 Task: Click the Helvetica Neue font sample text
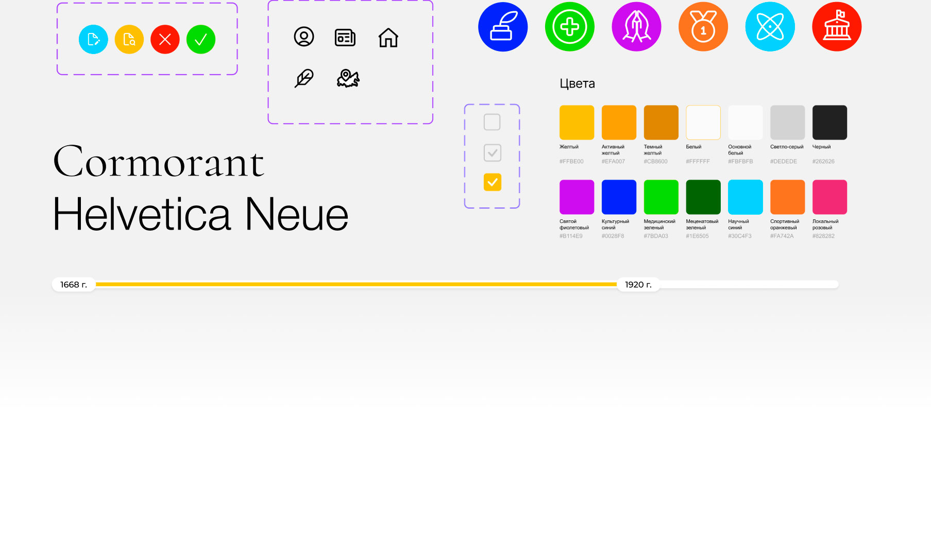click(201, 214)
